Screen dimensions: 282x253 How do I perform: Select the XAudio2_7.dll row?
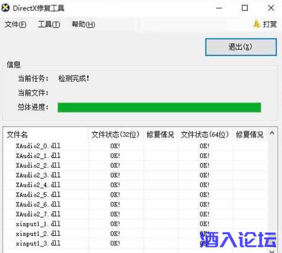pos(135,214)
